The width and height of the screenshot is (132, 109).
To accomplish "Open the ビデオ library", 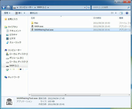I will pos(12,39).
